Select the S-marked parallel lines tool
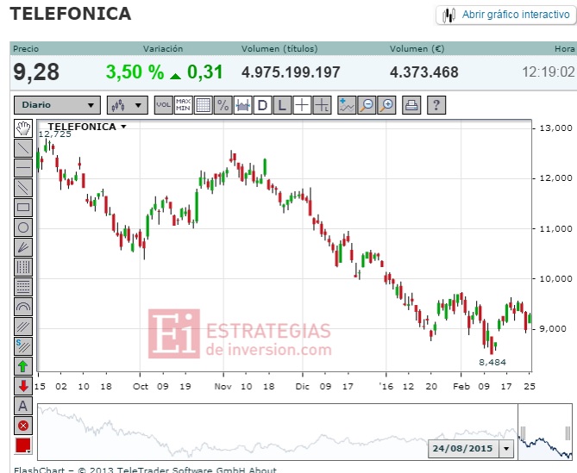The width and height of the screenshot is (577, 473). click(x=23, y=346)
